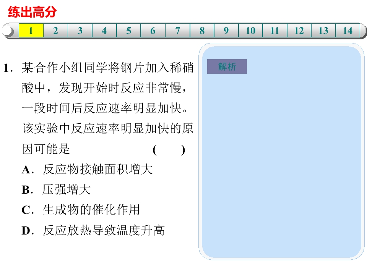Click the round knob at the navigation bar start
The height and width of the screenshot is (275, 367).
point(8,31)
